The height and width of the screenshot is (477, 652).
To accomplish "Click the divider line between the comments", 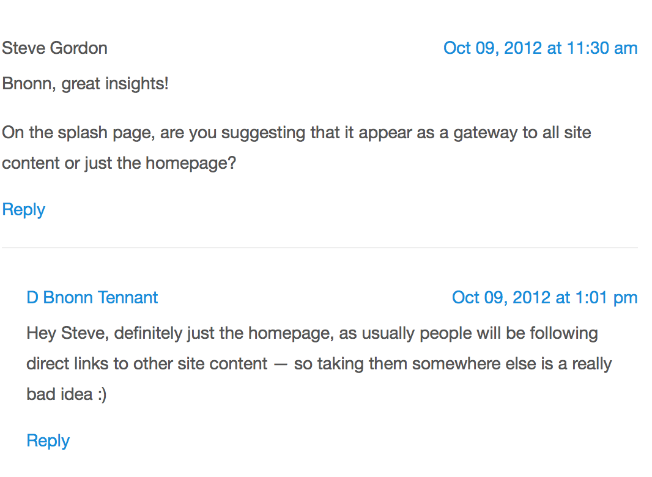I will tap(319, 248).
